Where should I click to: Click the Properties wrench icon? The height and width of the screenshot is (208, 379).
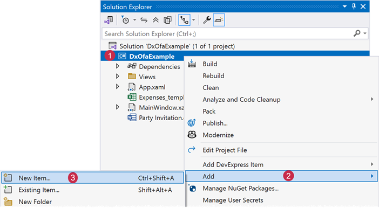pos(207,20)
